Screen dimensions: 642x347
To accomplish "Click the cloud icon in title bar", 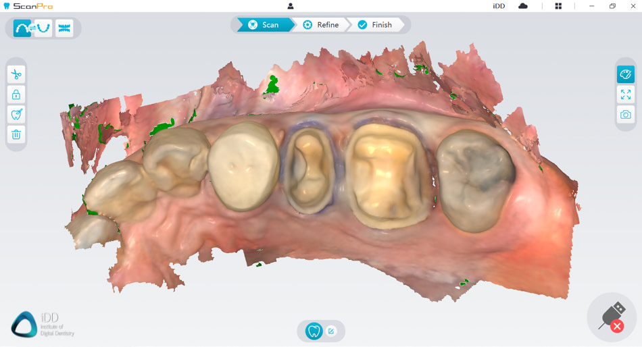I will click(523, 6).
